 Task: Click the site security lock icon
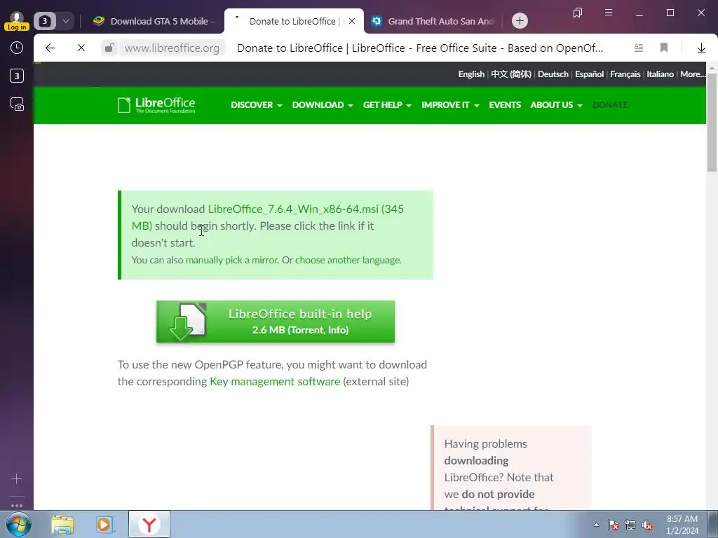(x=109, y=48)
